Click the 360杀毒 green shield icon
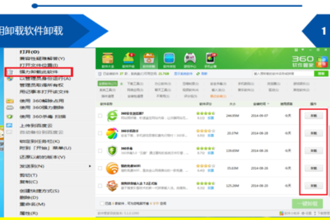330x220 pixels. tap(112, 150)
